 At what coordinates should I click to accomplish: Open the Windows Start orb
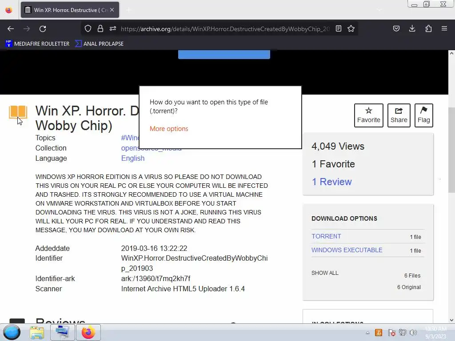click(12, 332)
